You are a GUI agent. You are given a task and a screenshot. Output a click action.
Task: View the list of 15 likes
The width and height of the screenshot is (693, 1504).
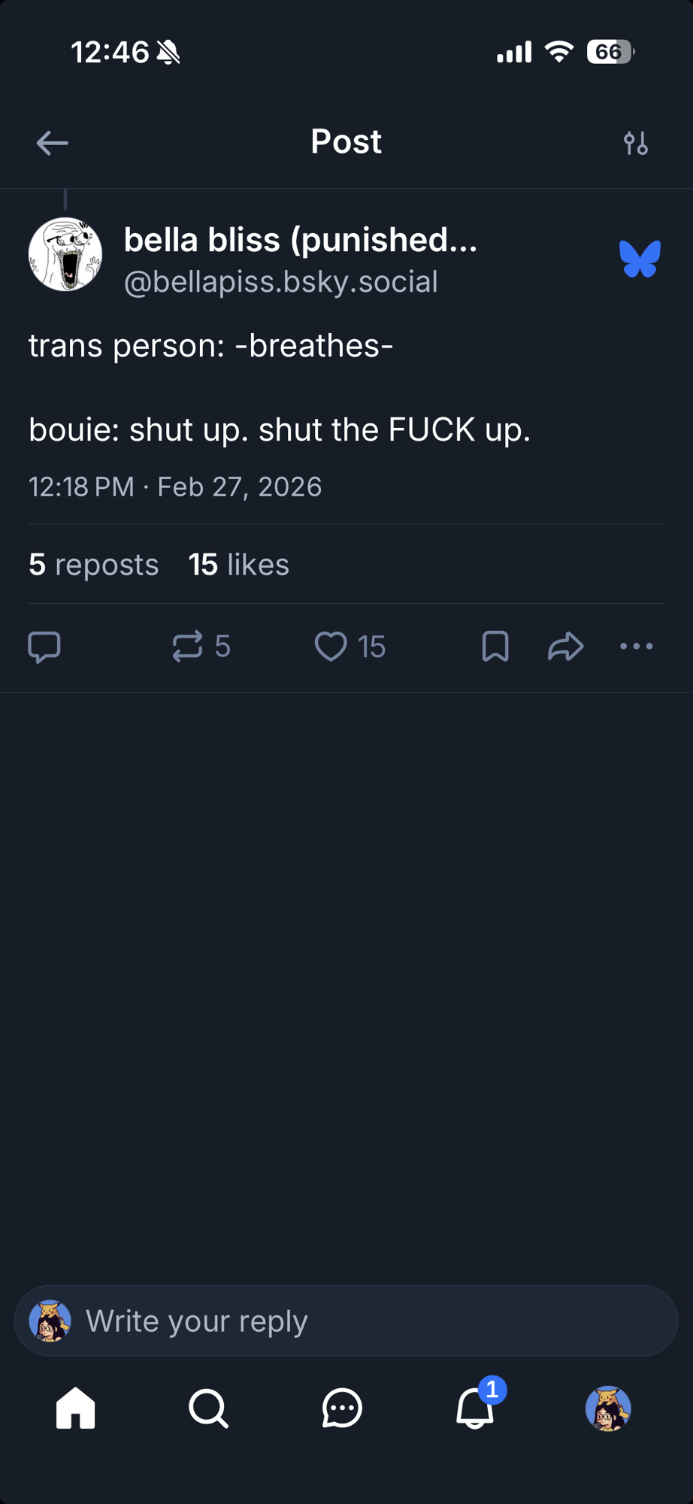(x=238, y=565)
